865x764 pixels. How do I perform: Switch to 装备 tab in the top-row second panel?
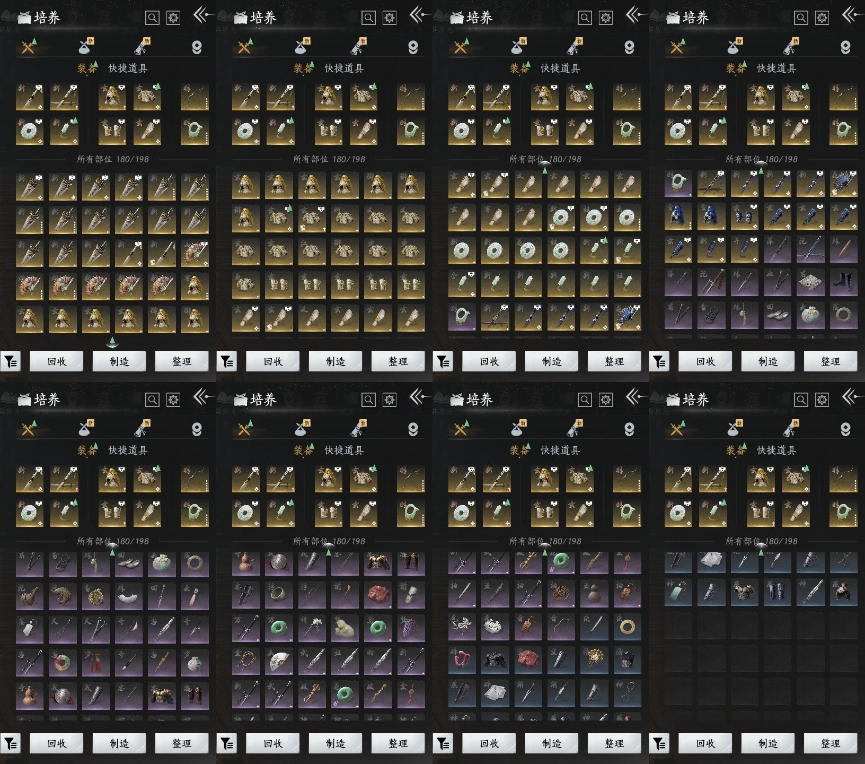(304, 68)
